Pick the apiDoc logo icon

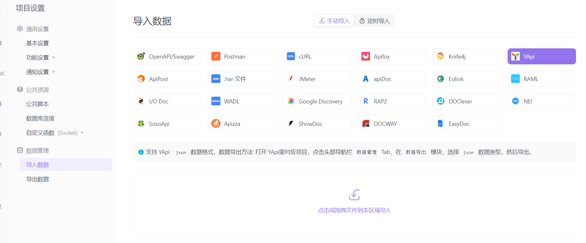click(x=366, y=79)
